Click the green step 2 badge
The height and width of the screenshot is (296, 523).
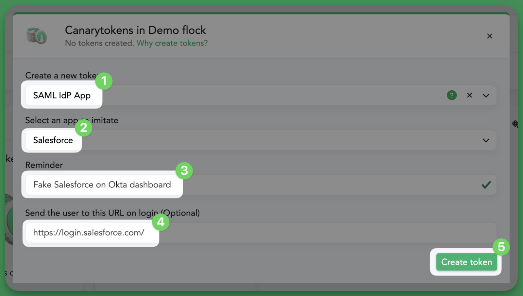[84, 128]
